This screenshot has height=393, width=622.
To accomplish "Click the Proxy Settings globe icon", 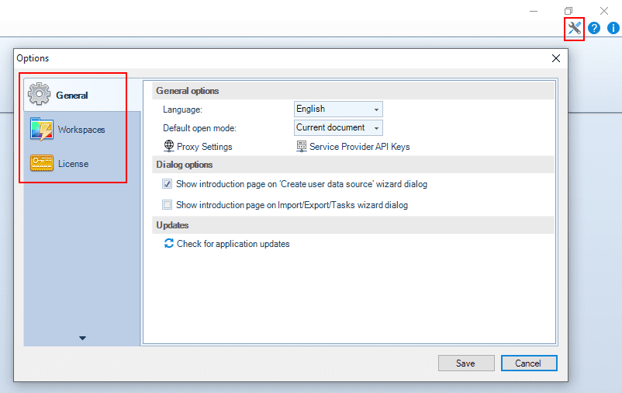I will click(x=168, y=146).
